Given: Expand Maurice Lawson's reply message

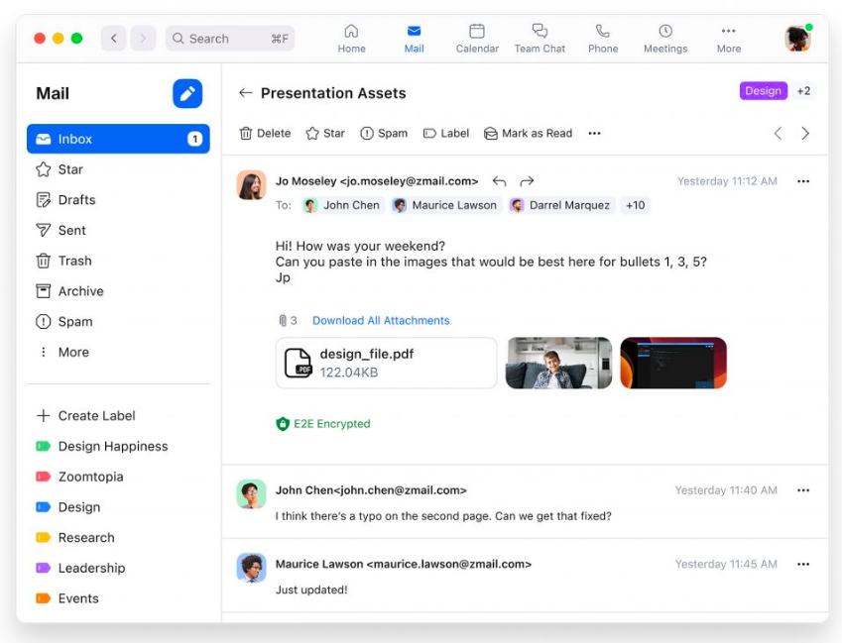Looking at the screenshot, I should tap(525, 576).
